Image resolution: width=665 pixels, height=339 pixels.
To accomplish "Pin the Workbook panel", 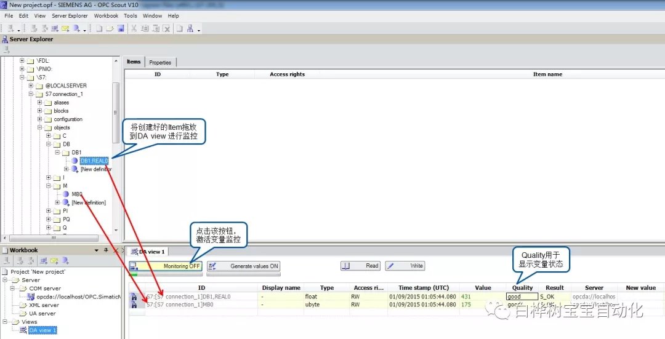I will click(x=107, y=250).
